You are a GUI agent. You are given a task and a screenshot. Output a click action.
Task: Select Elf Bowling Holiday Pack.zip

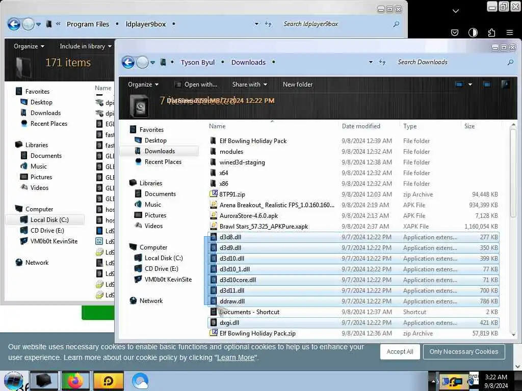[x=257, y=333]
